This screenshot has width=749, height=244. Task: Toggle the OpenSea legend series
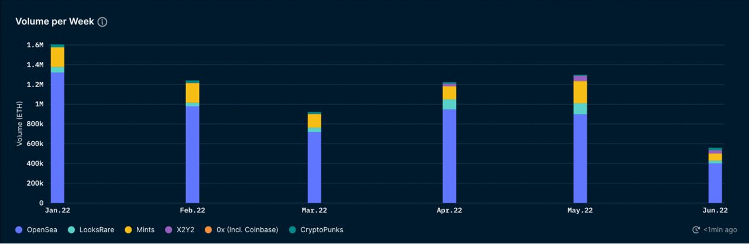[x=40, y=230]
